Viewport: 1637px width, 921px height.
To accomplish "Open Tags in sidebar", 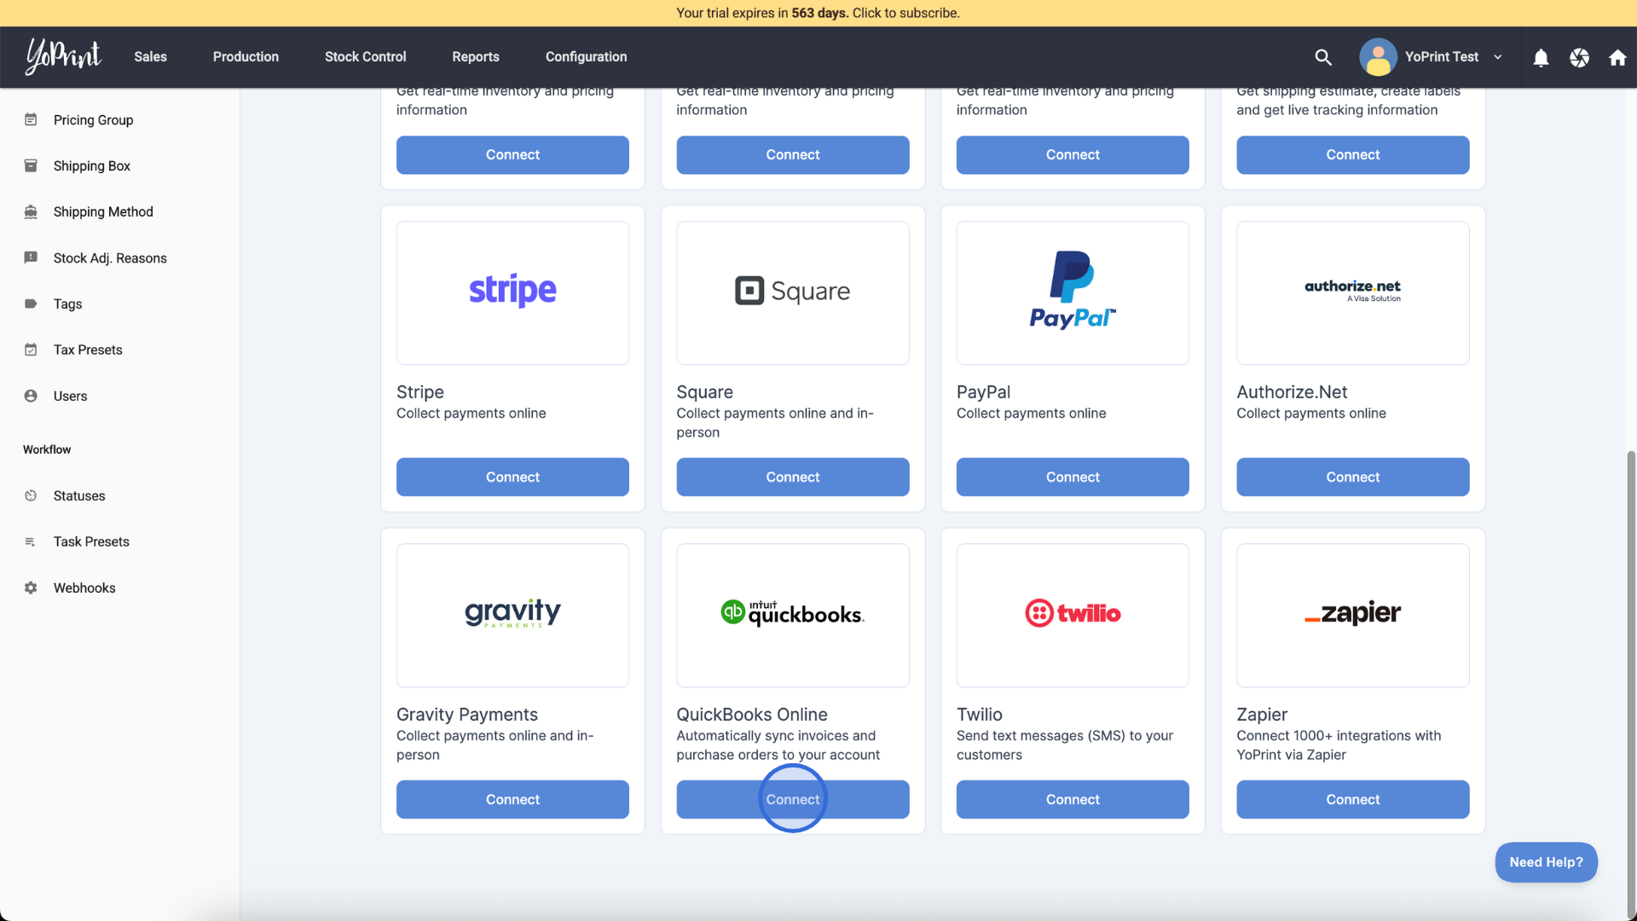I will coord(67,304).
